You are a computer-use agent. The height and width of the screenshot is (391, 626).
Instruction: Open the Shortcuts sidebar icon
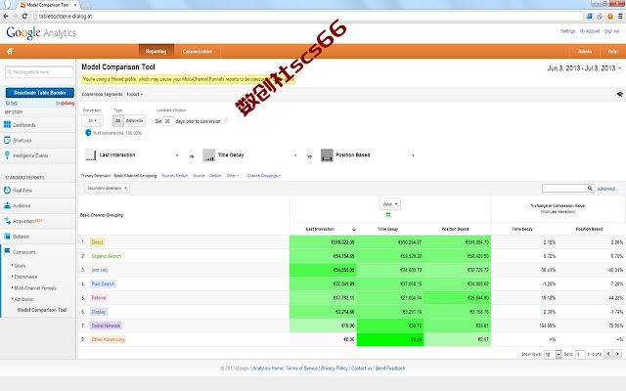(7, 140)
